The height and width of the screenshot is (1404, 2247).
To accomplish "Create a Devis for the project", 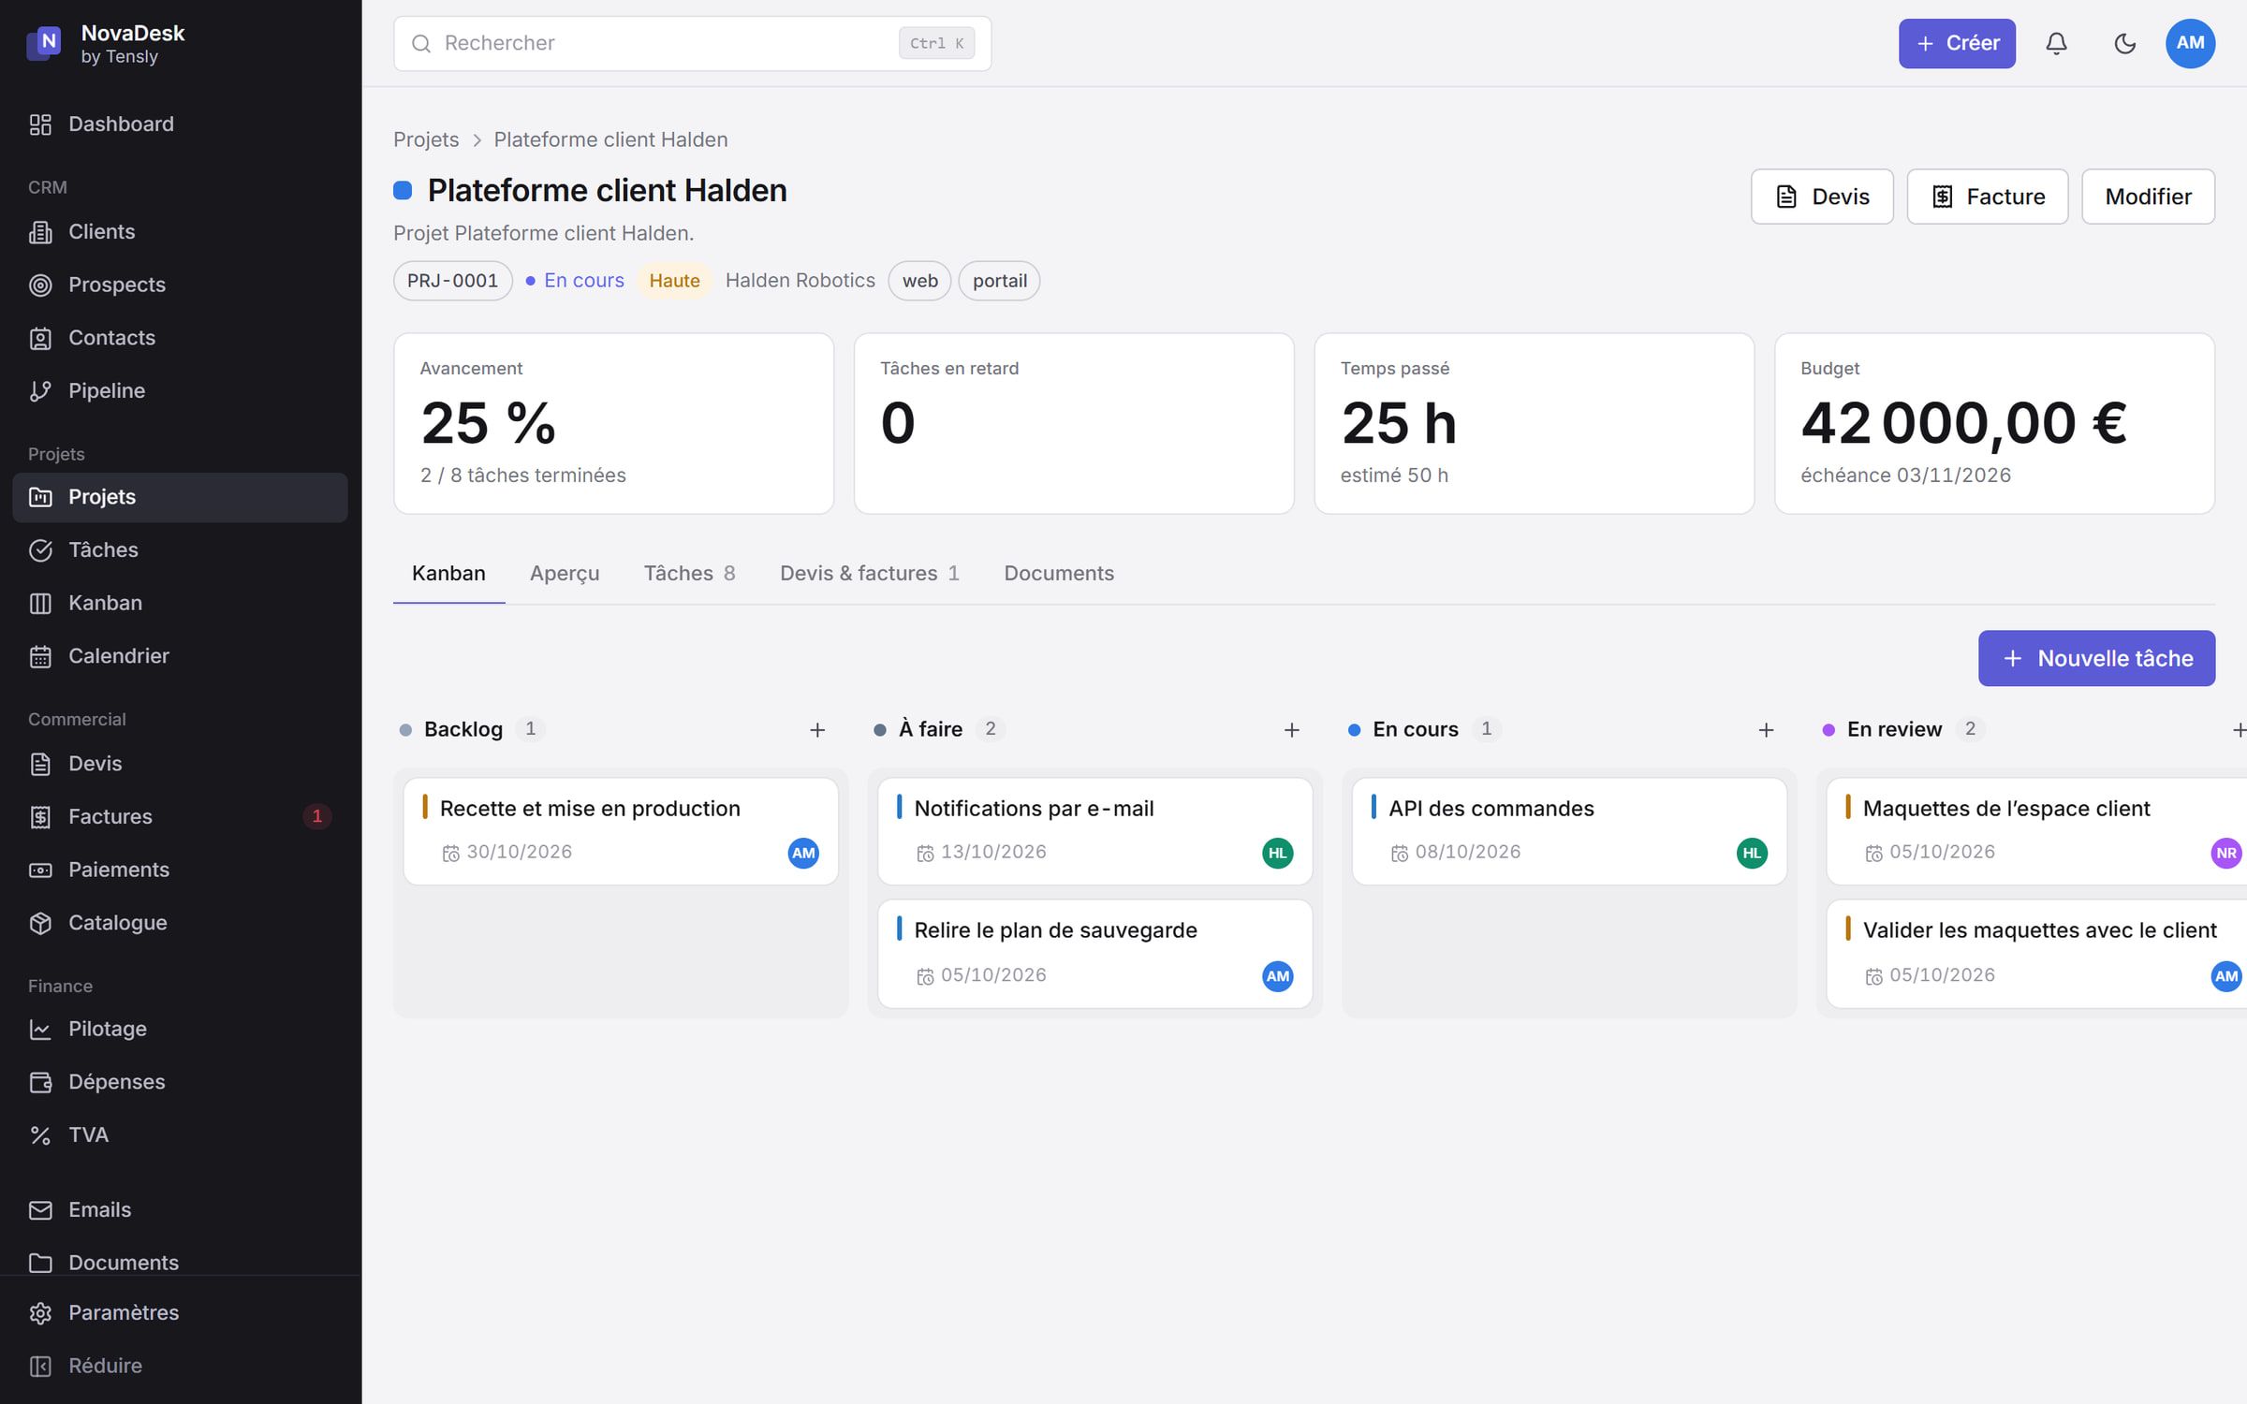I will [1822, 197].
